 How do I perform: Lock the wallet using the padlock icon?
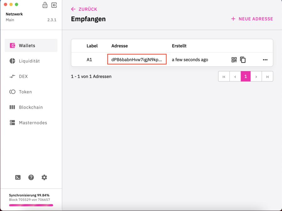pyautogui.click(x=45, y=5)
